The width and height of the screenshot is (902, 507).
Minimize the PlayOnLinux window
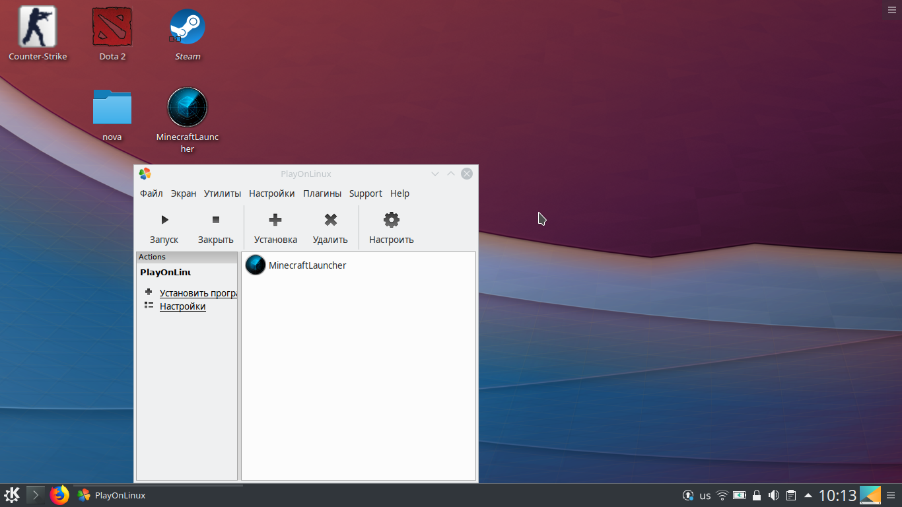[435, 174]
